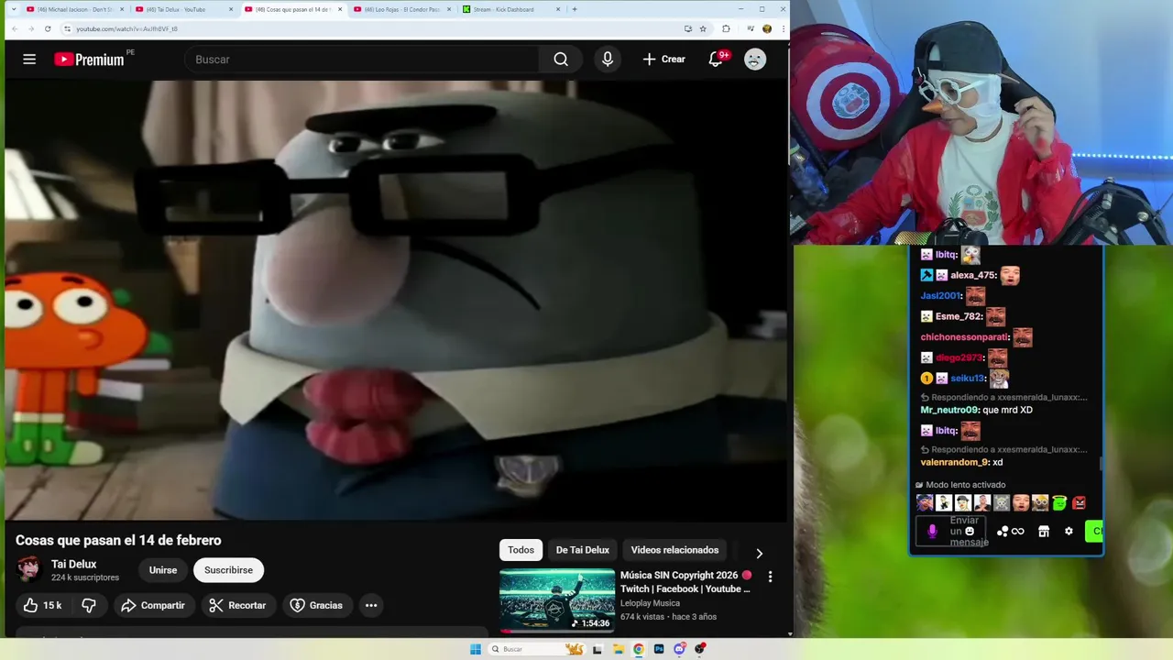The image size is (1173, 660).
Task: Show next chips with right chevron
Action: pos(759,553)
